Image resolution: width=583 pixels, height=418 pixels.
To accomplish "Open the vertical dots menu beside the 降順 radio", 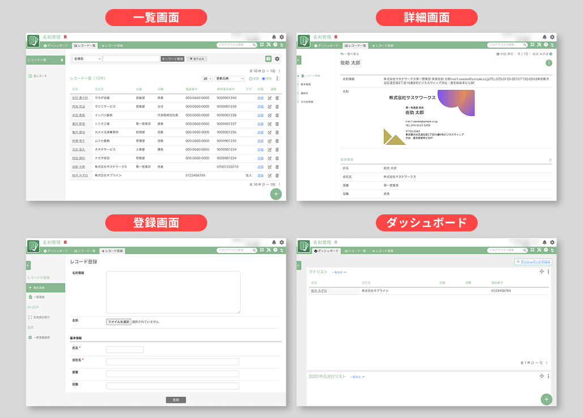I will 277,79.
